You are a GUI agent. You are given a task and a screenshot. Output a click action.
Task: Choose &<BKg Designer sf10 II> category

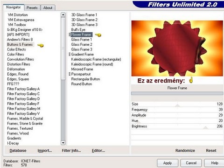(25, 30)
